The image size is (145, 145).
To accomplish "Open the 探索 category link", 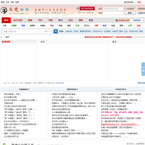I will pos(60,26).
